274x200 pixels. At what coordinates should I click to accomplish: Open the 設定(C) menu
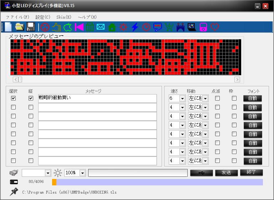(x=43, y=17)
